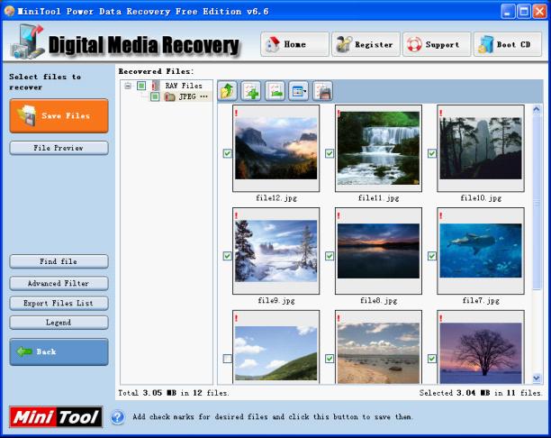Uncheck the file9.jpg checkbox
Viewport: 551px width, 438px height.
(x=228, y=256)
